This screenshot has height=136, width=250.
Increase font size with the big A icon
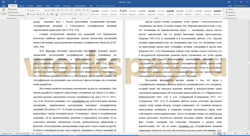(x=46, y=10)
